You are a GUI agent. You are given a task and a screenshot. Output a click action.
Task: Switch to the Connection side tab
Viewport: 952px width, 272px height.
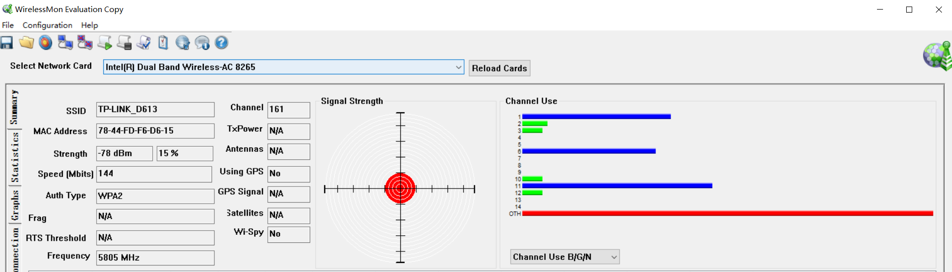pos(14,249)
